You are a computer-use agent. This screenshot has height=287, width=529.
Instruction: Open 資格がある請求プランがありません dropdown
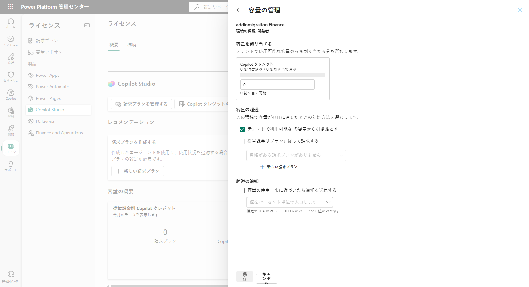click(x=296, y=155)
